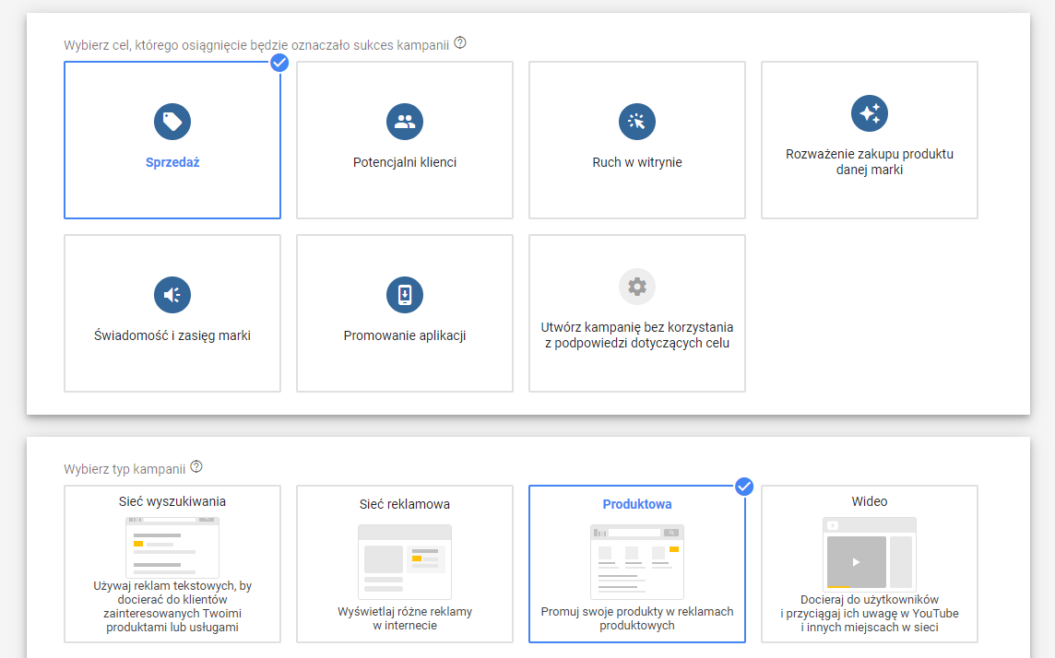Open help icon next to campaign goal heading

(x=460, y=43)
